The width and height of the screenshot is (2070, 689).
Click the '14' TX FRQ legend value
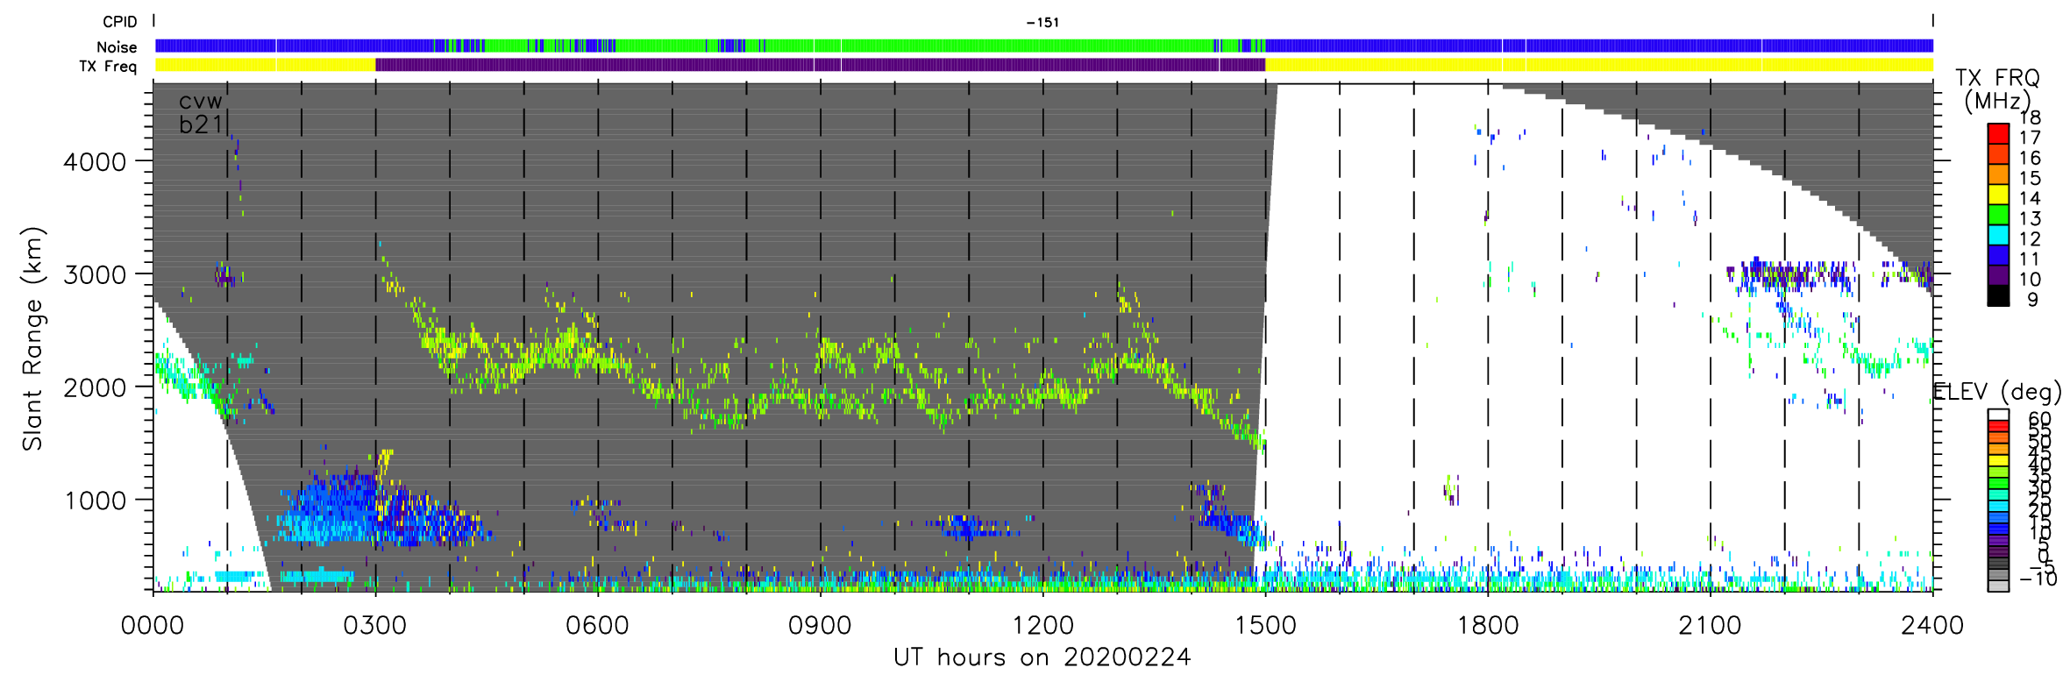(2030, 198)
